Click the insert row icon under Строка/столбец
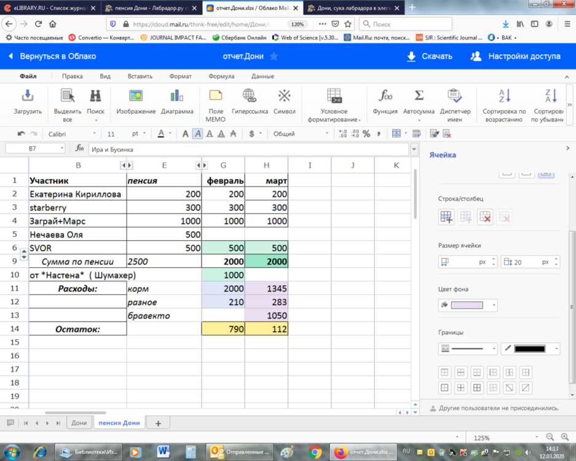The width and height of the screenshot is (576, 461). [447, 217]
